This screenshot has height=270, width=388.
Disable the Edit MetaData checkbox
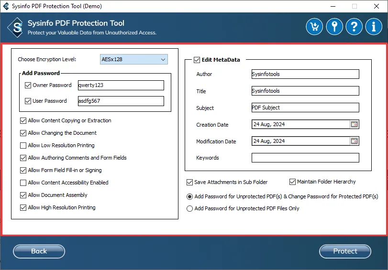[x=197, y=60]
